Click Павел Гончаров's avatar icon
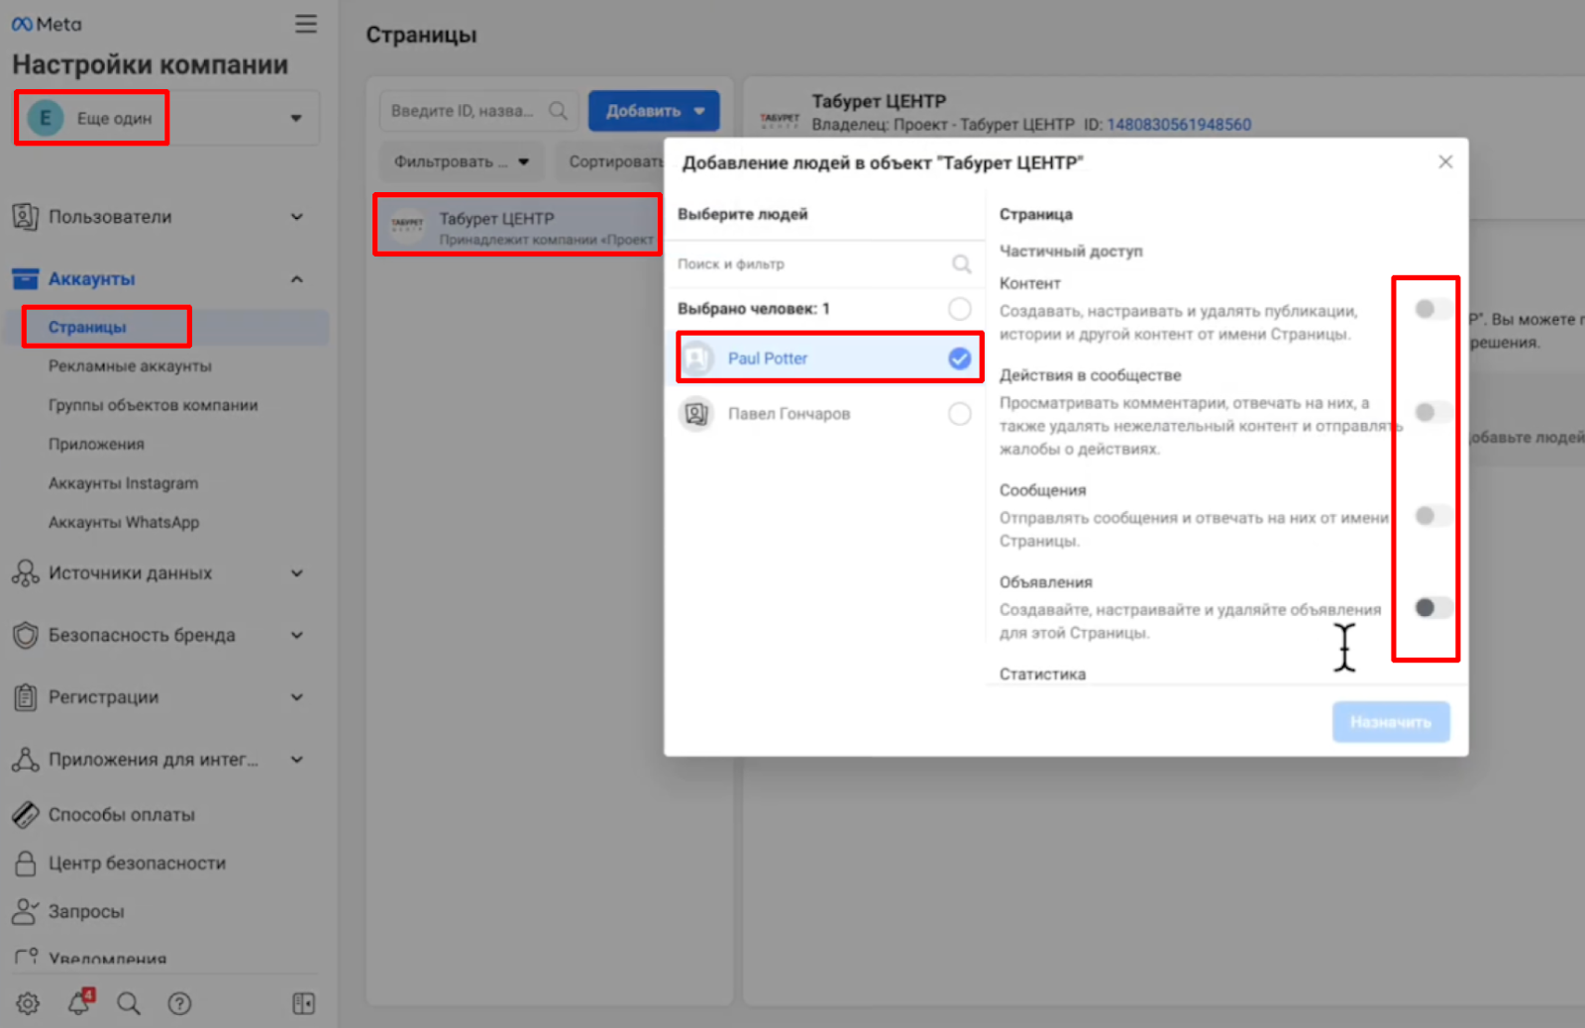Screen dimensions: 1585x1028 pyautogui.click(x=697, y=413)
